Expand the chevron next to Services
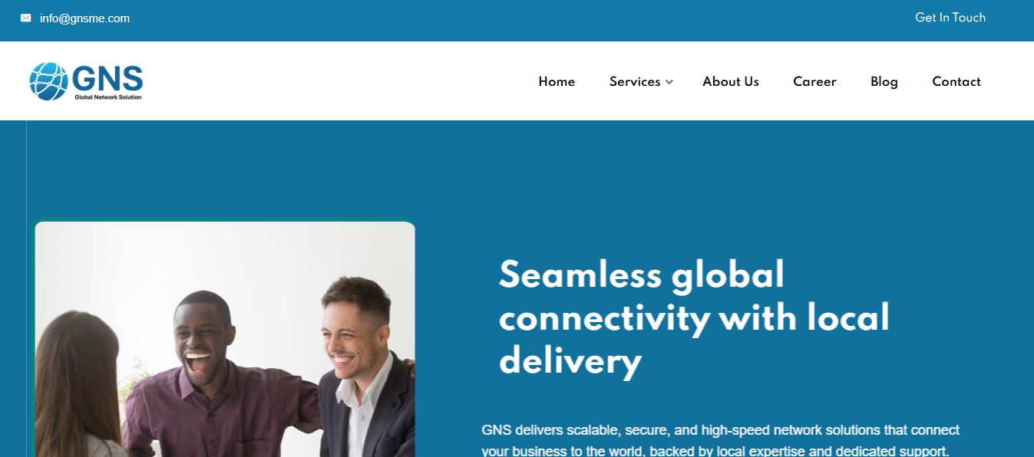The height and width of the screenshot is (457, 1034). (x=669, y=82)
